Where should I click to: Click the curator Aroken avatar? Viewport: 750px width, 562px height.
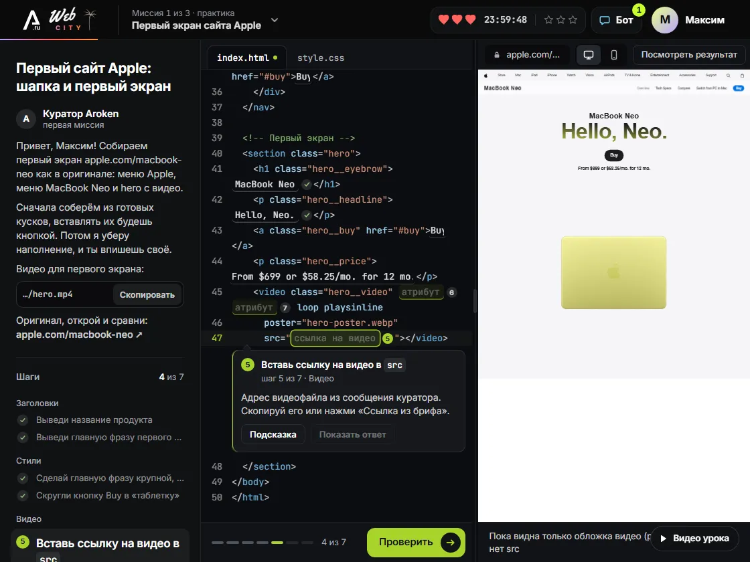pyautogui.click(x=26, y=118)
